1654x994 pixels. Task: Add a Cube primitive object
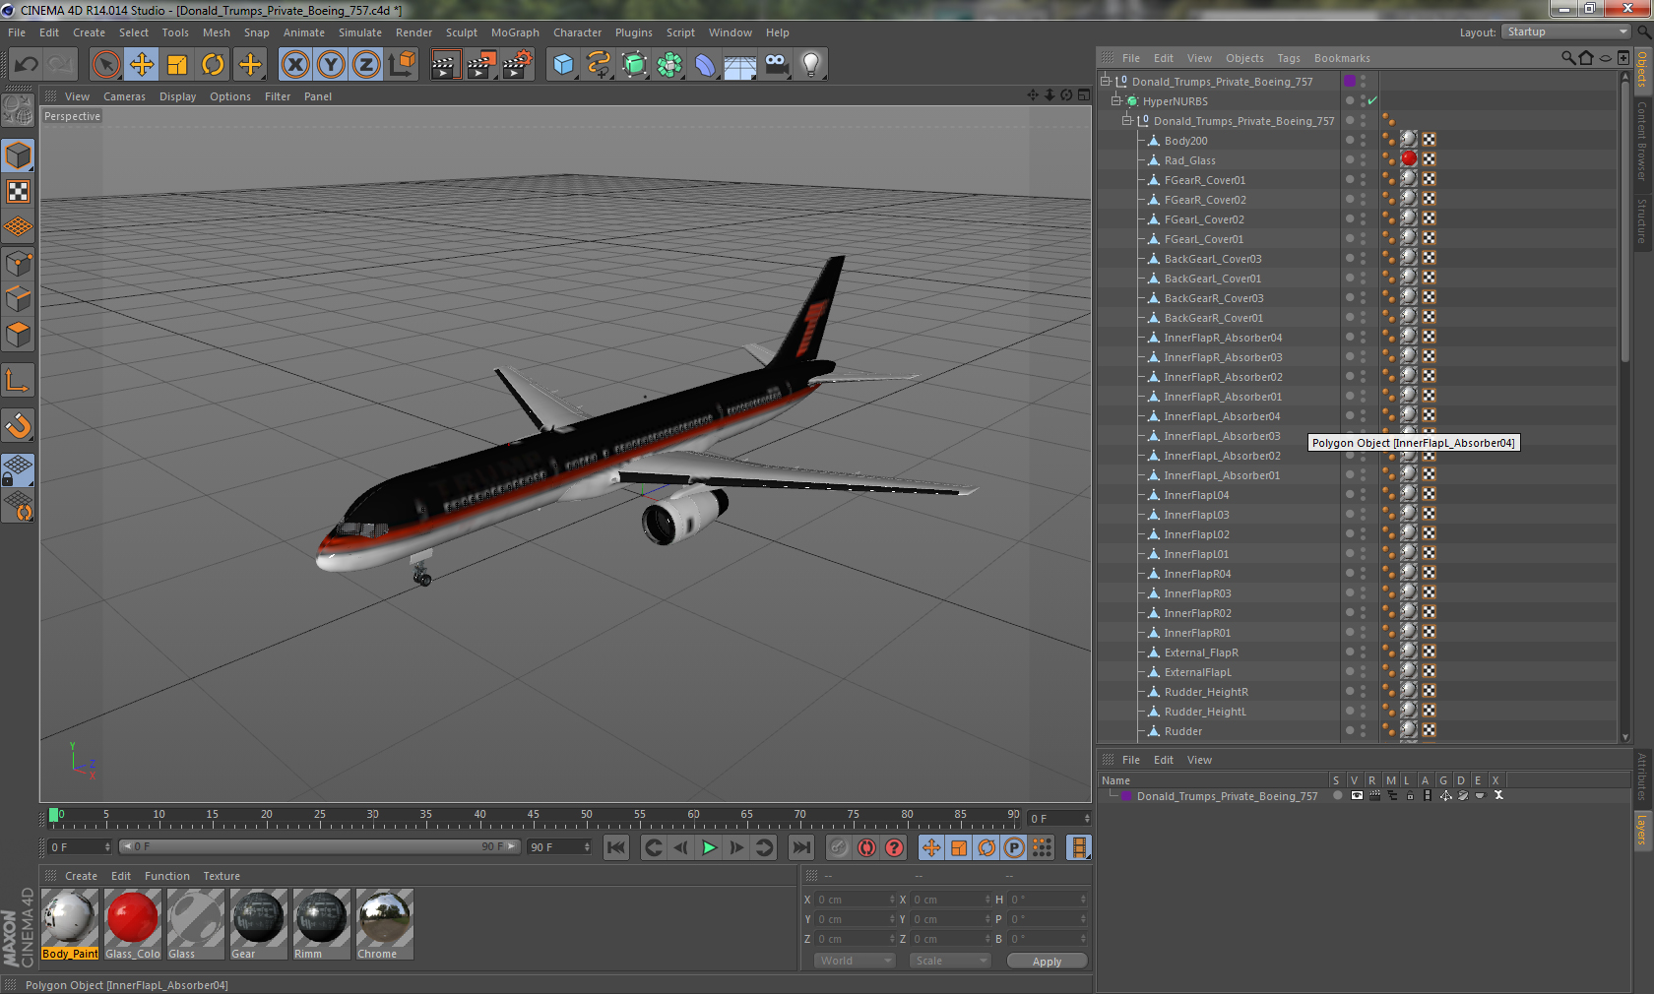click(x=563, y=65)
